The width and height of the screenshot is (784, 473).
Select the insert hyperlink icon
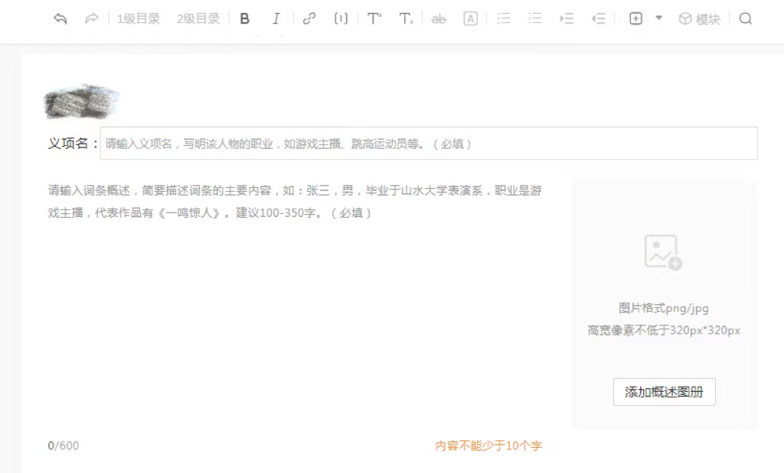(309, 18)
